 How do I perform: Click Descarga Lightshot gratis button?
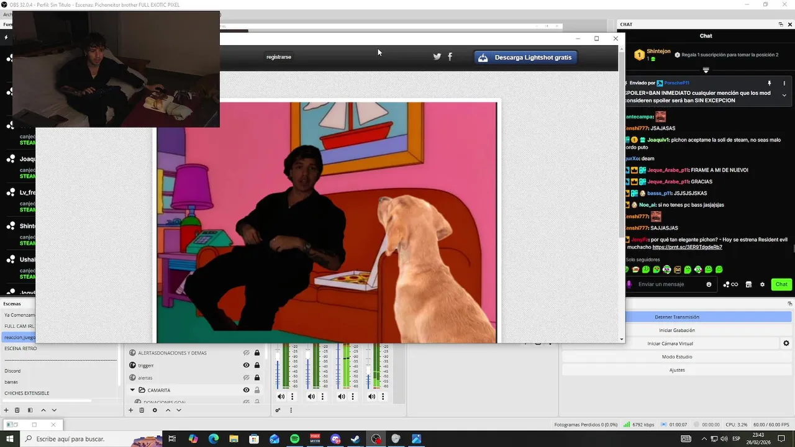click(x=526, y=57)
